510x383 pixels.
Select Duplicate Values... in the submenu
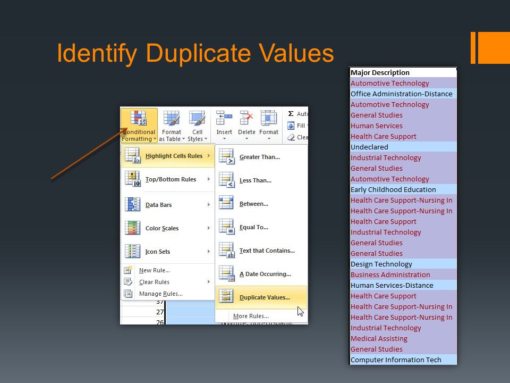pyautogui.click(x=261, y=297)
